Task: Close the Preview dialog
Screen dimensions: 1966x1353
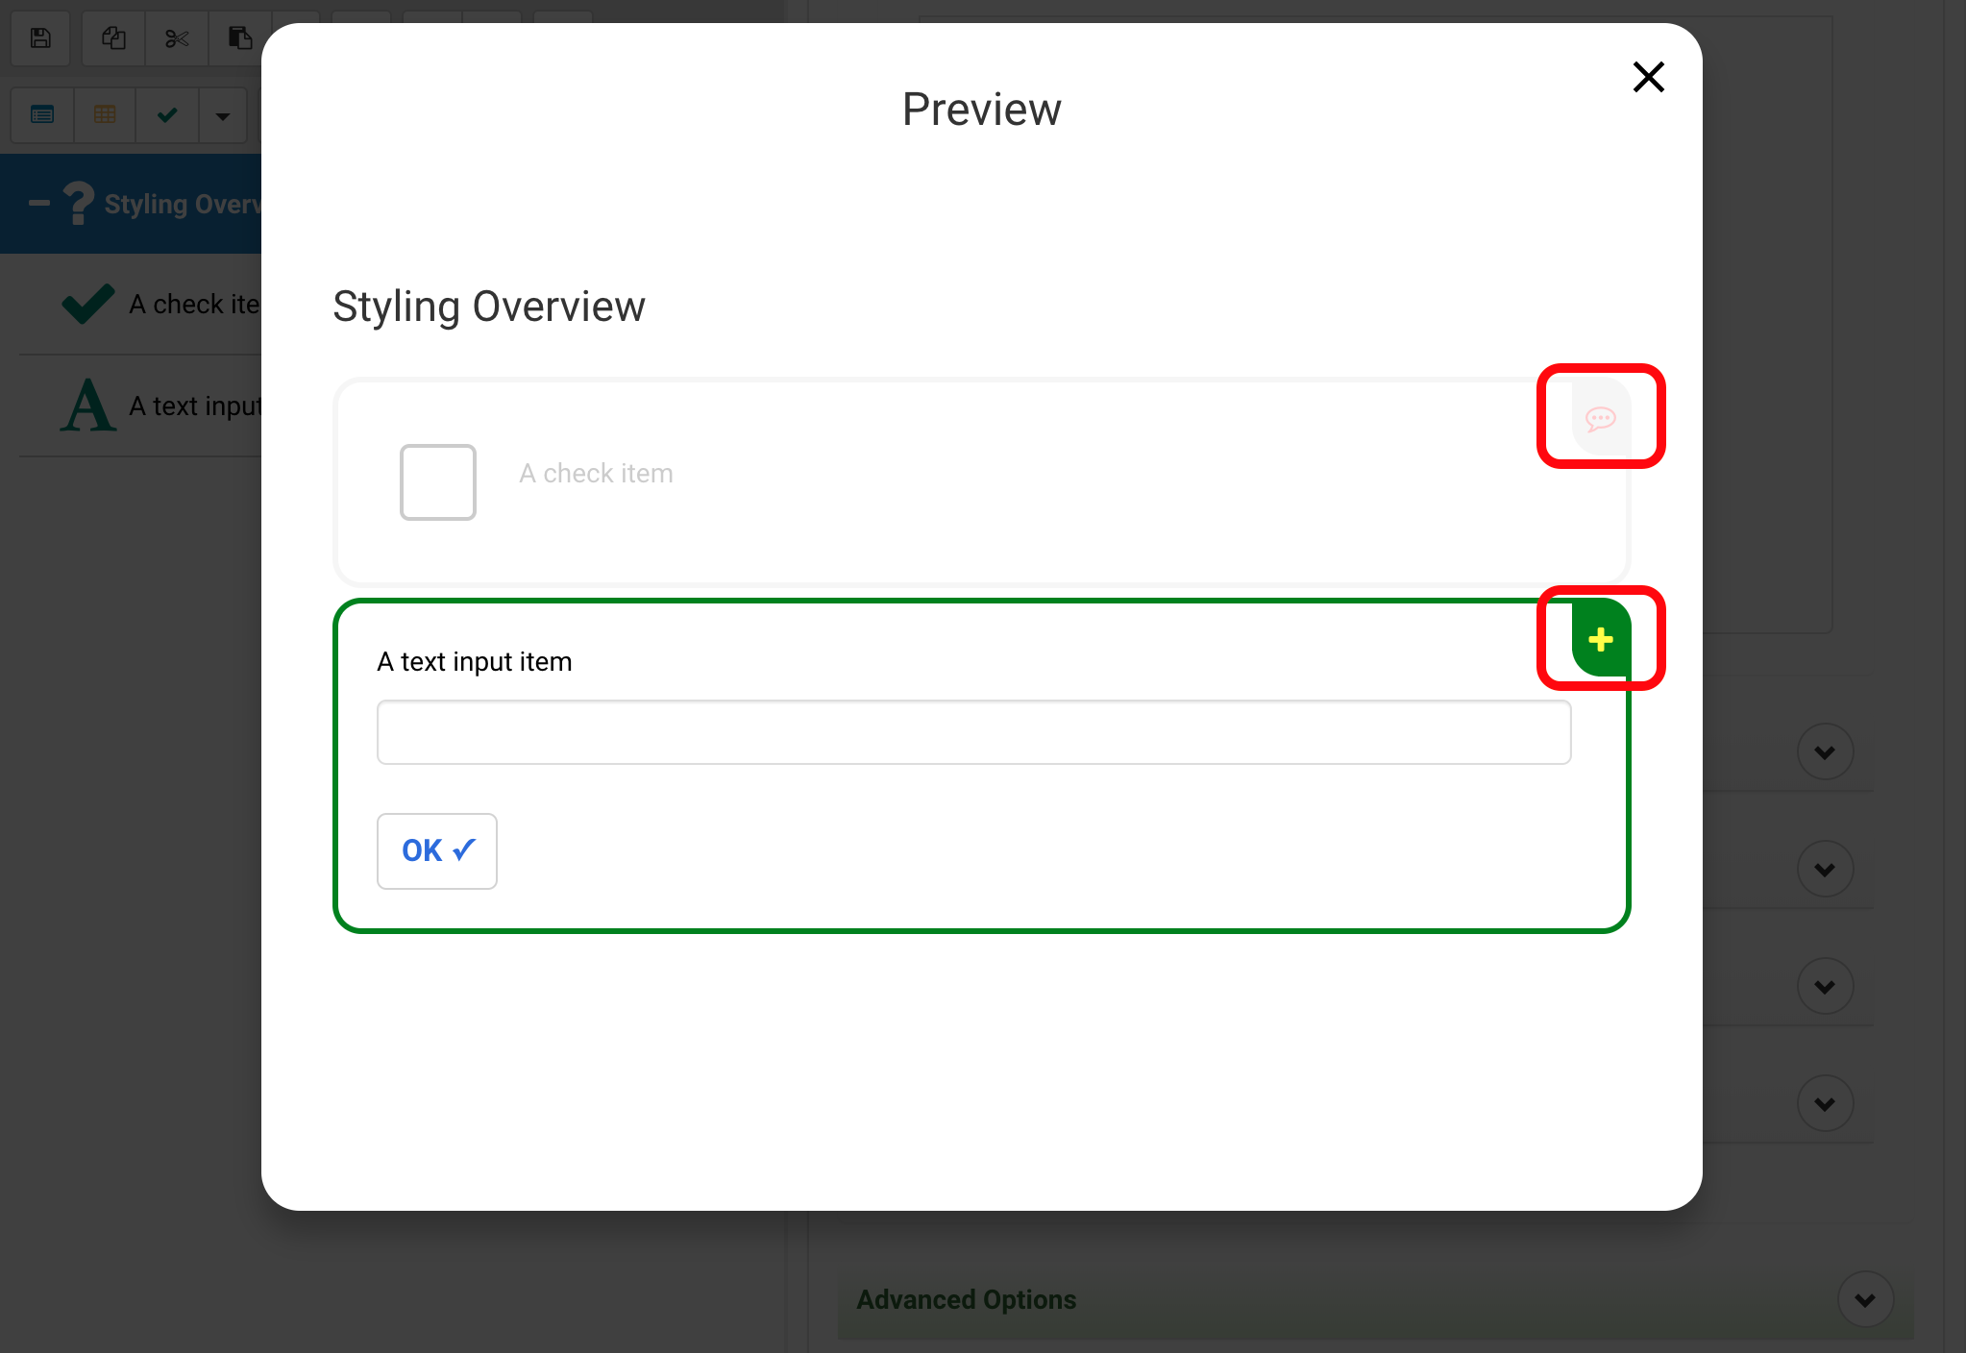Action: click(1648, 77)
